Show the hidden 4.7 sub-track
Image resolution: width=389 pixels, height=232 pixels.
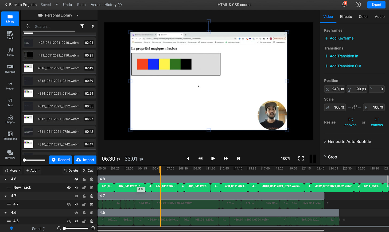tap(69, 204)
